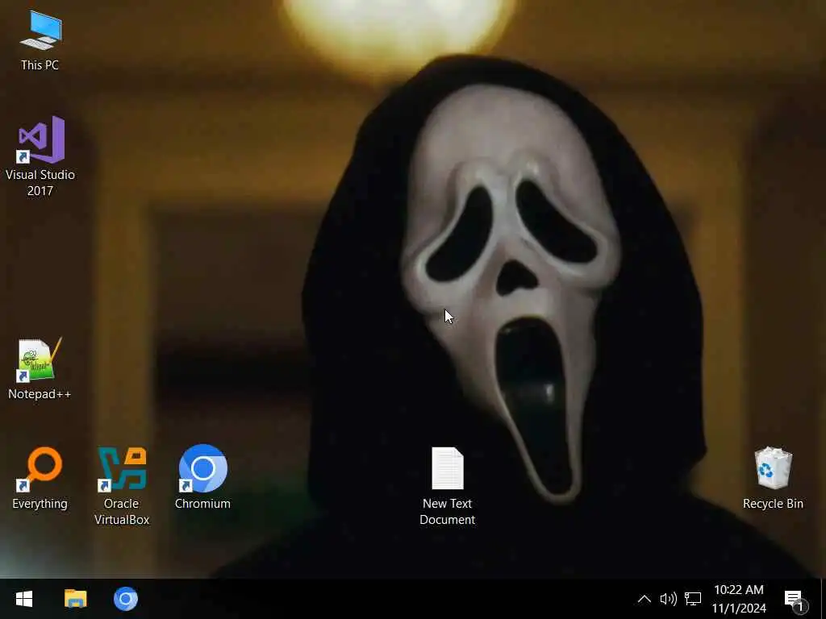Show hidden system tray icons
This screenshot has height=619, width=826.
(645, 599)
